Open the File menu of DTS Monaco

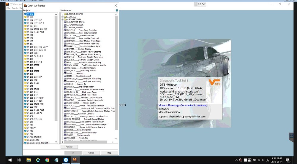coord(8,8)
